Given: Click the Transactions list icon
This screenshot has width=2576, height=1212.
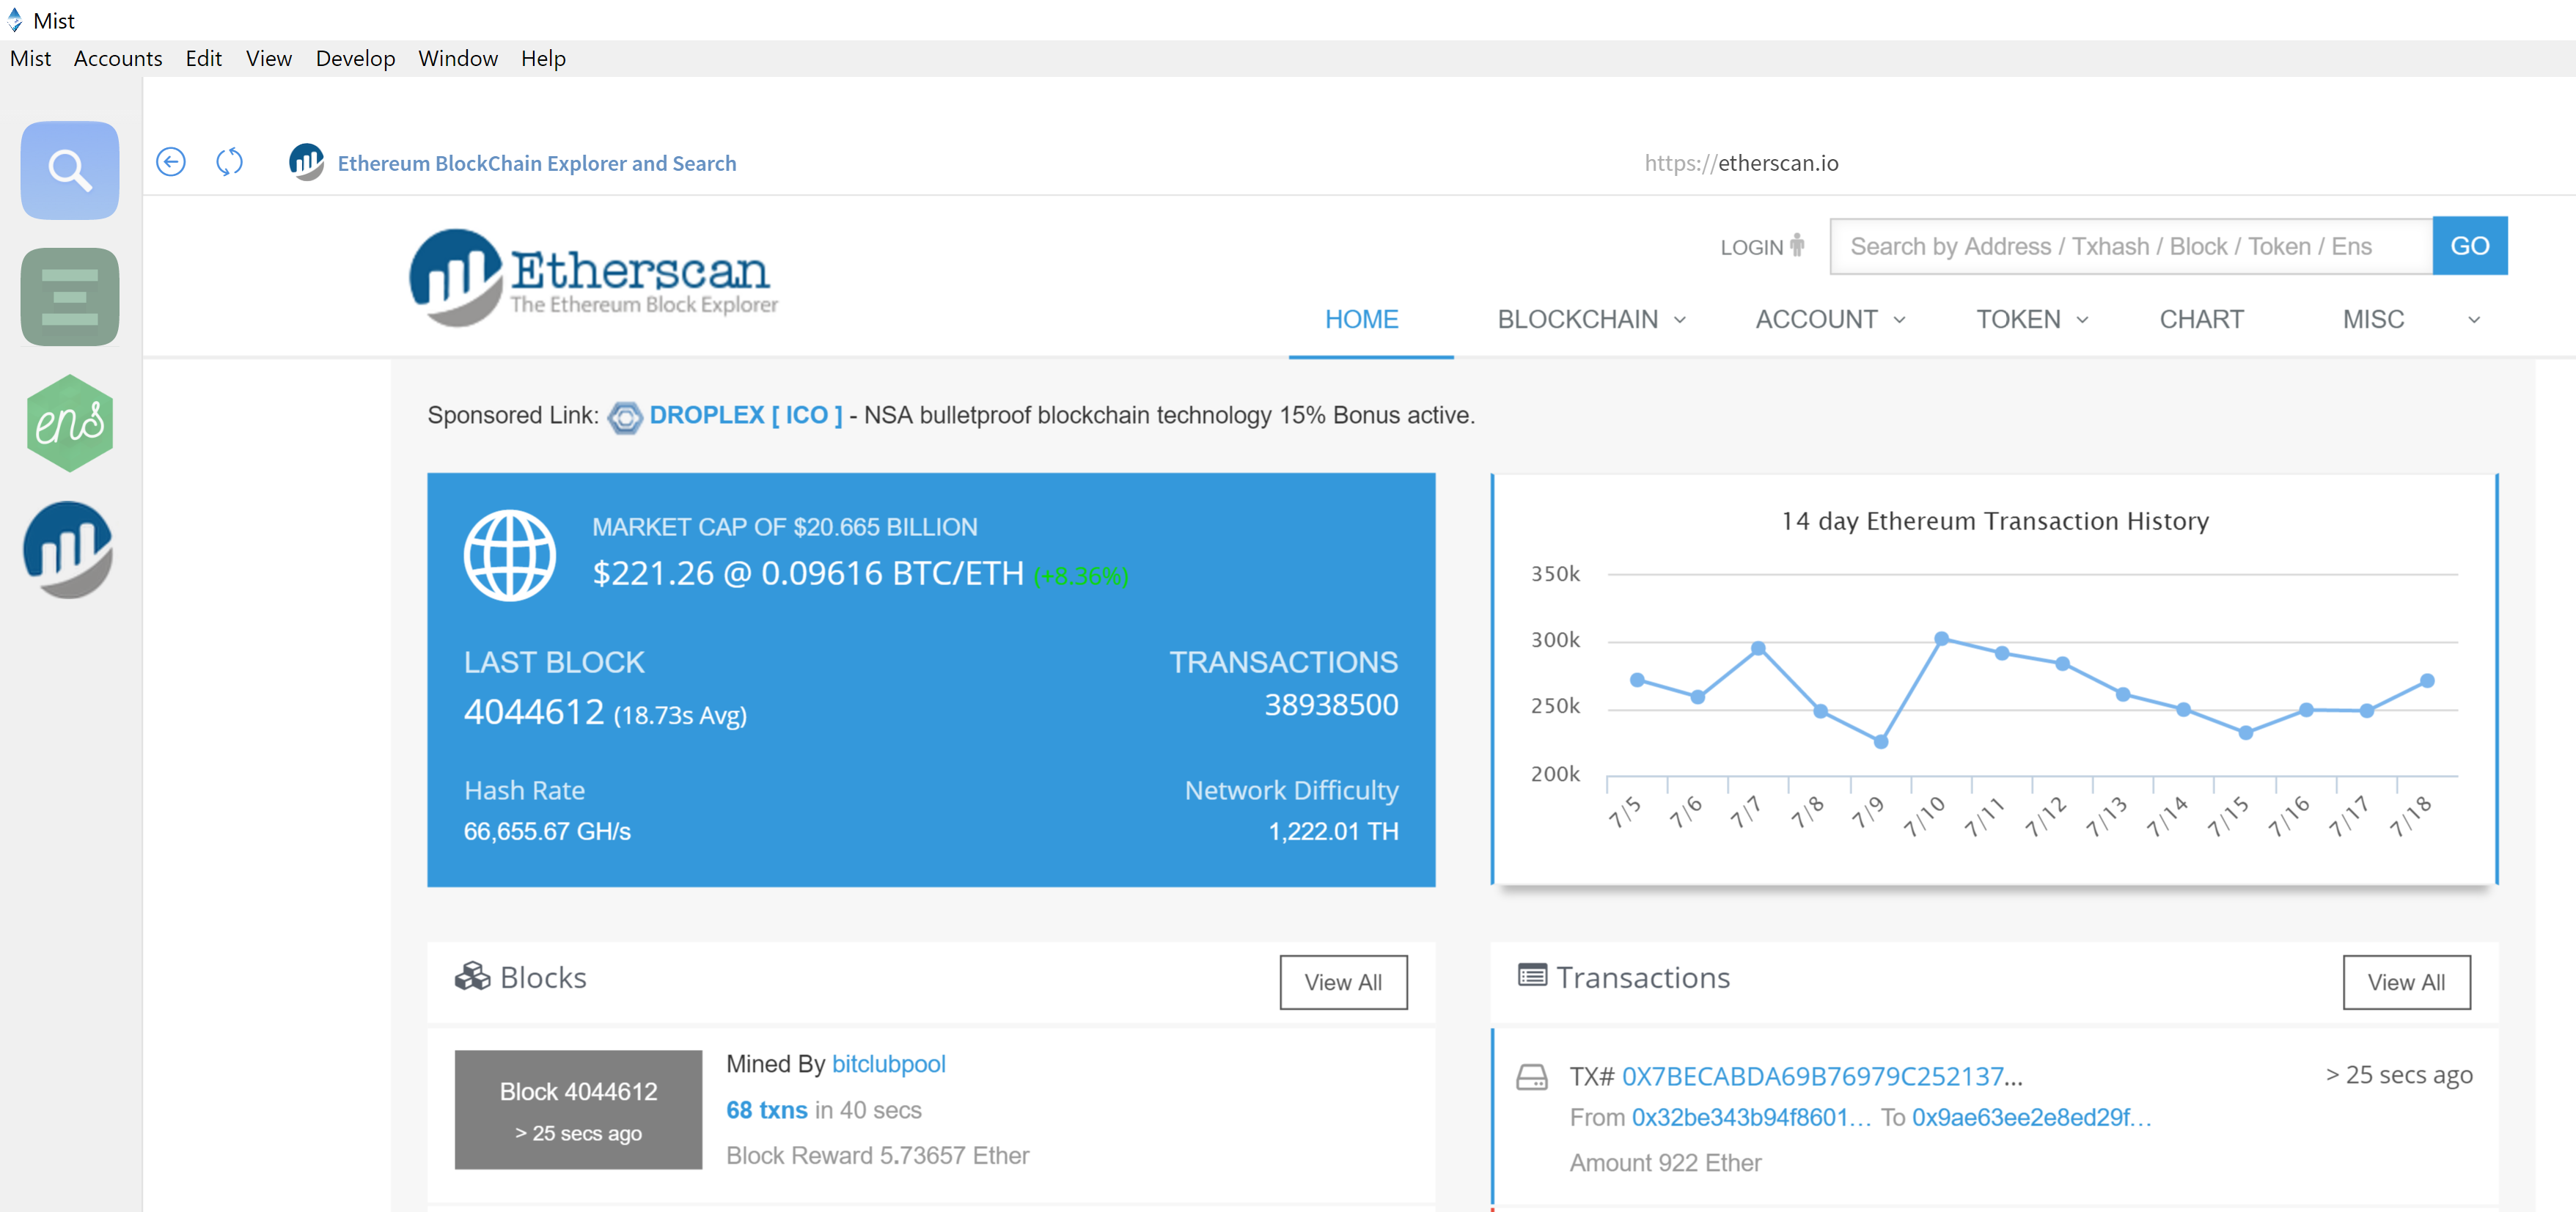Looking at the screenshot, I should point(1532,974).
